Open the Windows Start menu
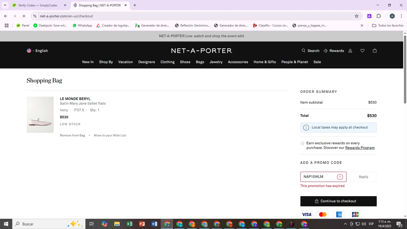The image size is (407, 229). tap(6, 224)
